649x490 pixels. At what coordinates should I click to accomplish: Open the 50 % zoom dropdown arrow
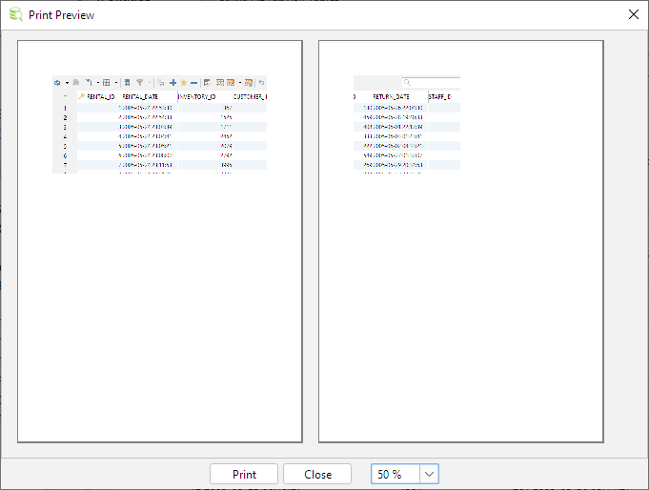[x=429, y=474]
